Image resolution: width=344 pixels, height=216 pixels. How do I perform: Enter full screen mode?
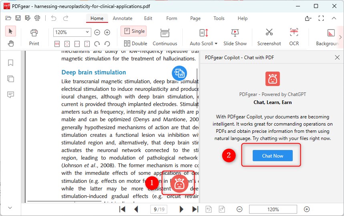[321, 18]
